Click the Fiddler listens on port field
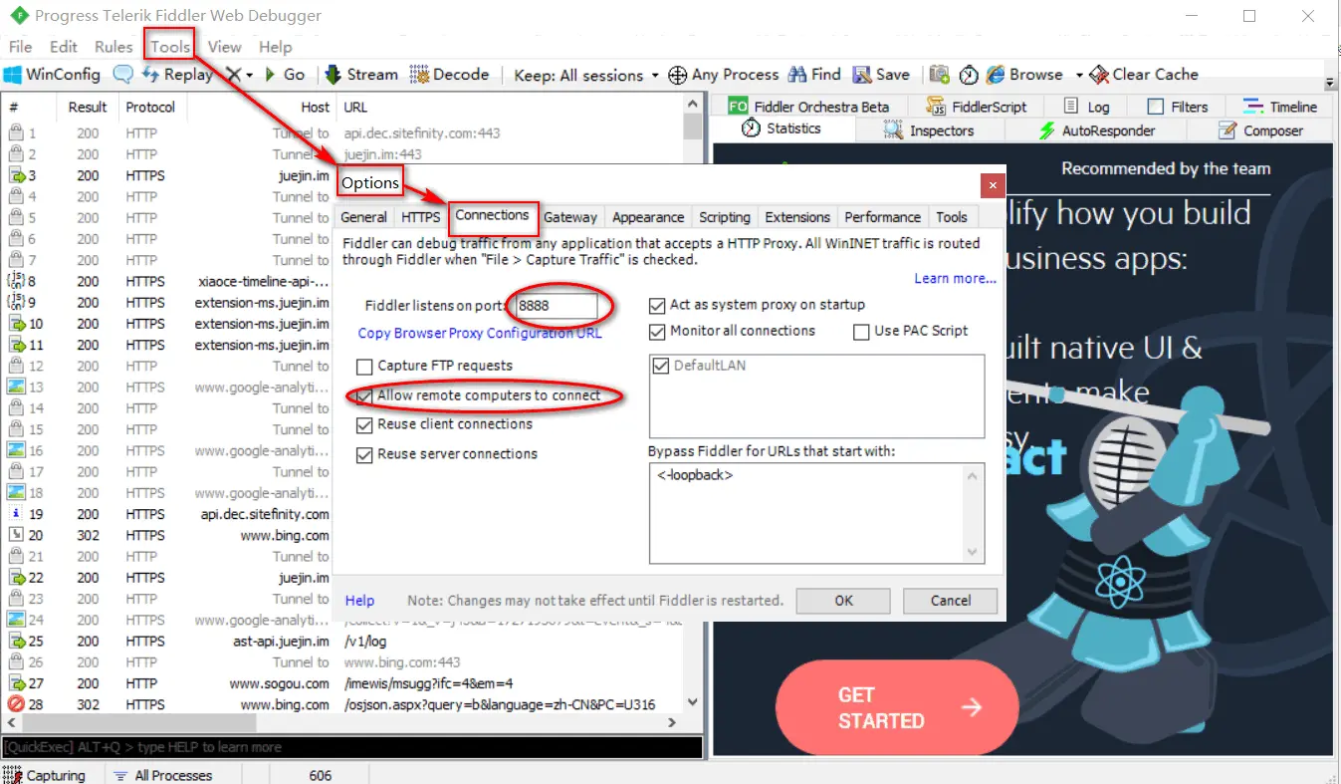The image size is (1341, 784). pos(557,306)
